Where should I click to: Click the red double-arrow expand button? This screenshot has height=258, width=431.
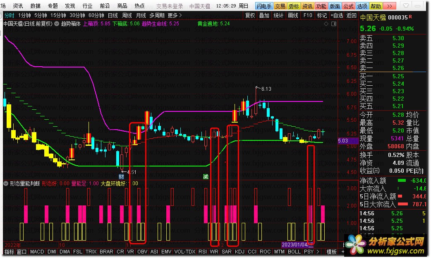pyautogui.click(x=390, y=6)
